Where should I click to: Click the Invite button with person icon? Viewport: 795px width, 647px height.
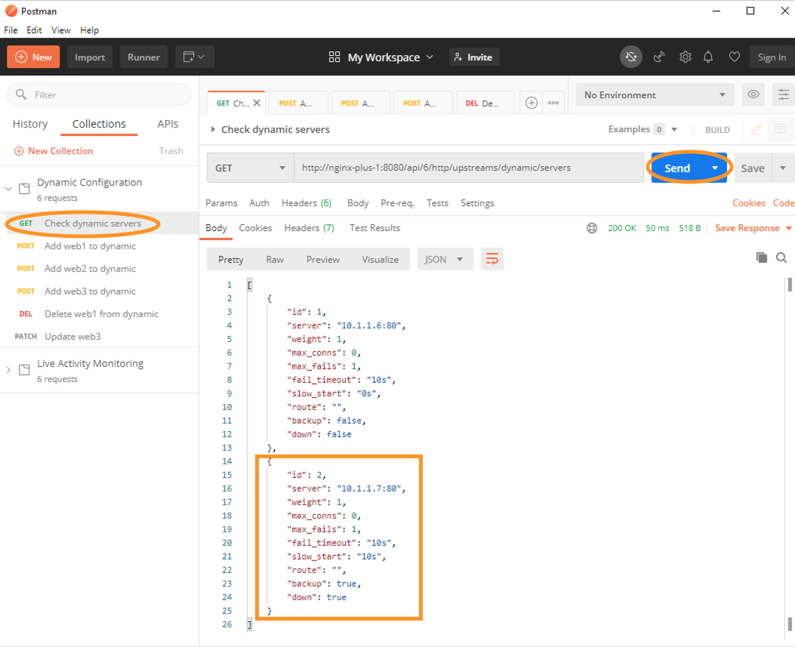coord(474,57)
